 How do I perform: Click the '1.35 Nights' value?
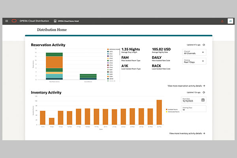[x=131, y=49]
